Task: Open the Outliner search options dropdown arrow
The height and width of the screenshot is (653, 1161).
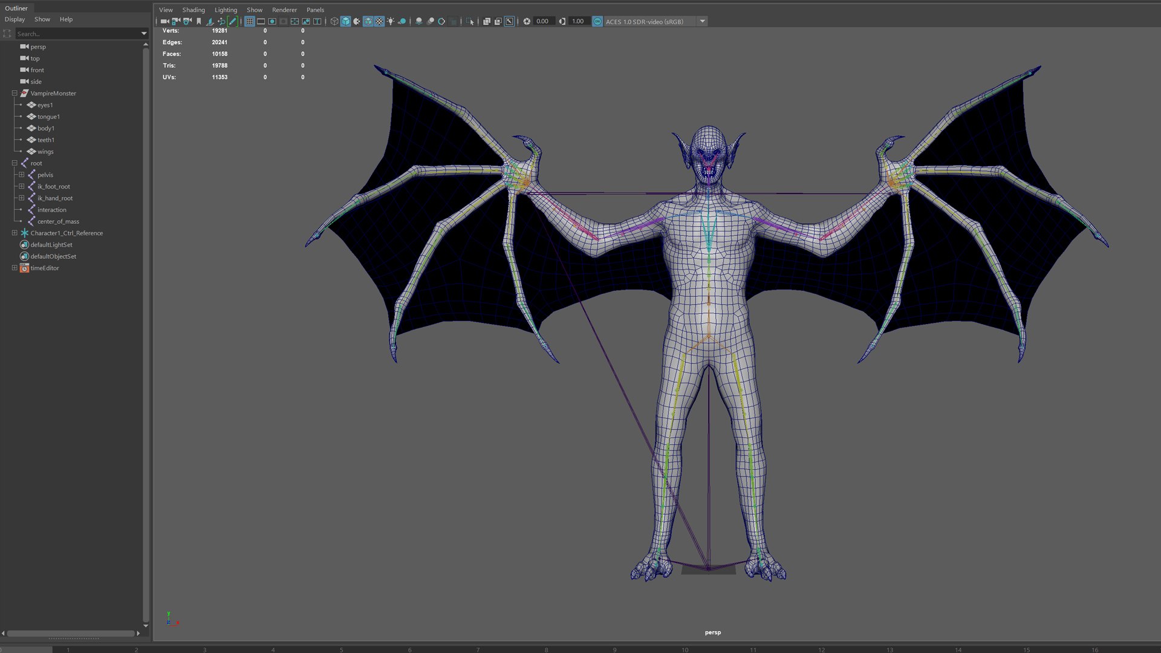Action: pos(144,34)
